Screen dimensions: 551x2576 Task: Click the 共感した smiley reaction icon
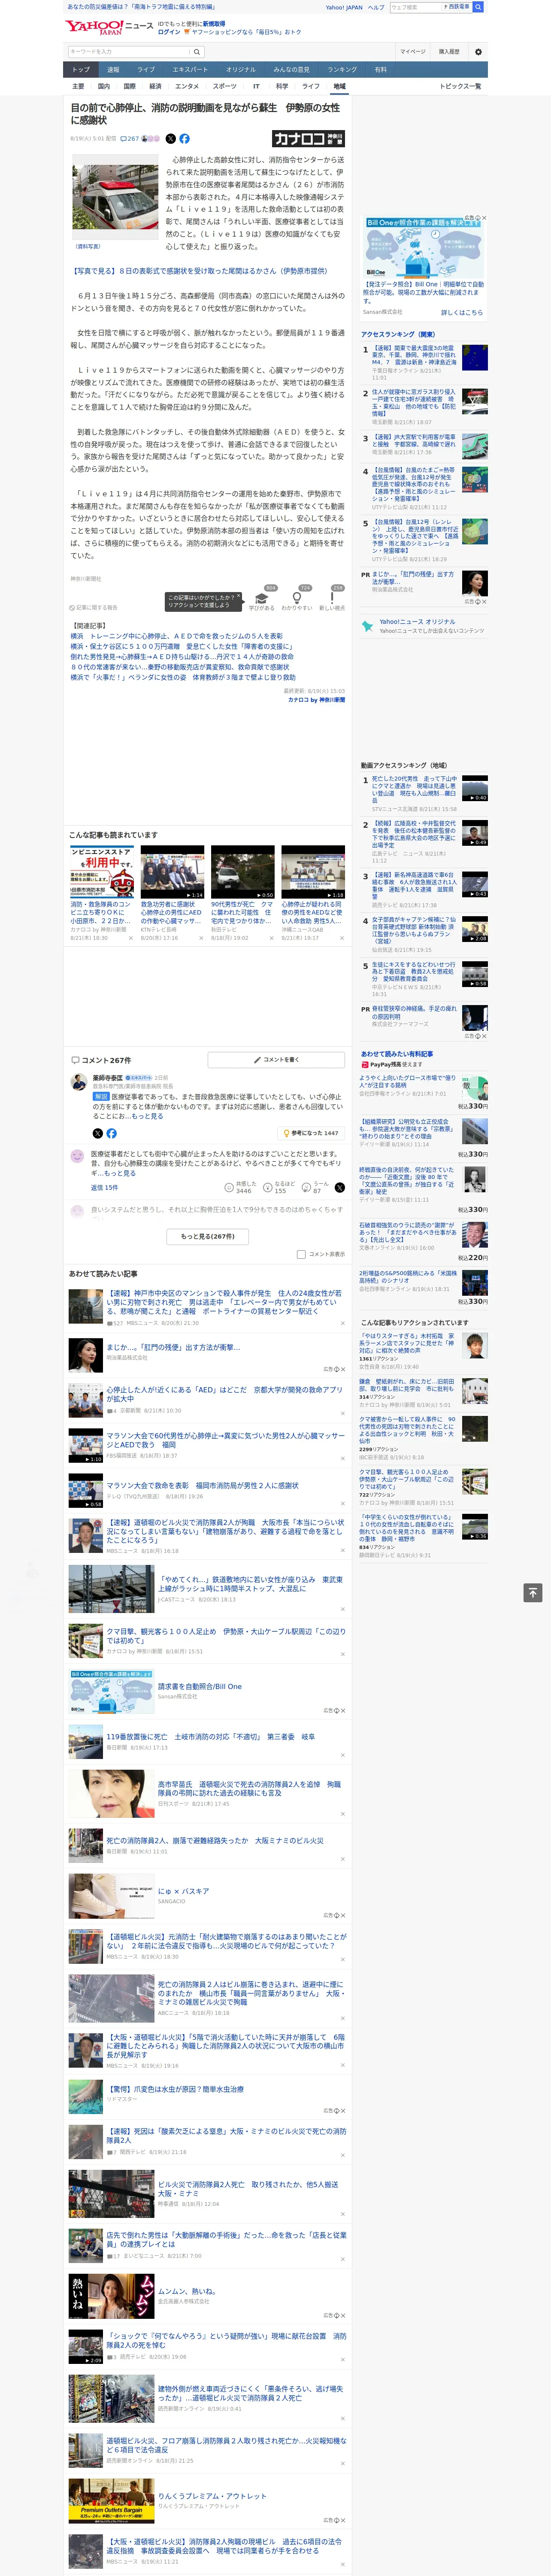pyautogui.click(x=229, y=1187)
